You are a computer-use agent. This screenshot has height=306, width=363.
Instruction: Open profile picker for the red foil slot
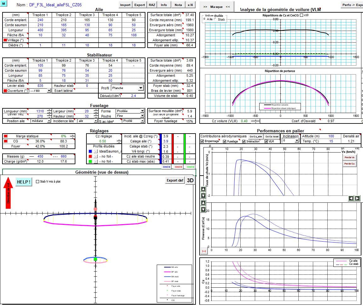pyautogui.click(x=96, y=157)
